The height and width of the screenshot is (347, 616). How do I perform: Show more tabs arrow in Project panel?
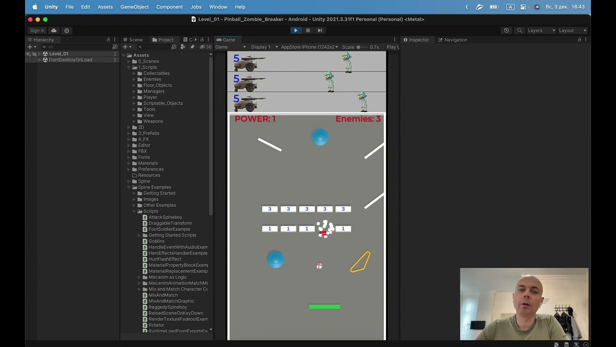point(195,40)
